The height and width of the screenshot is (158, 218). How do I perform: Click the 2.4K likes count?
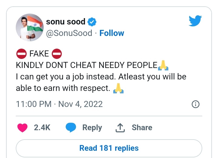pos(42,128)
